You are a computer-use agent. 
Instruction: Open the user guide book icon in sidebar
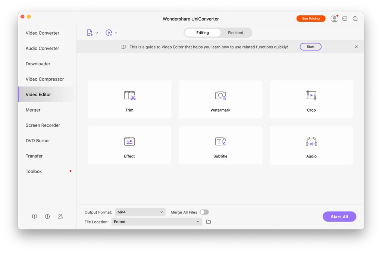pos(35,216)
